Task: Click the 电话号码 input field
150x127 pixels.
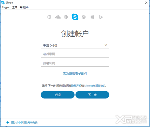Action: [75, 54]
